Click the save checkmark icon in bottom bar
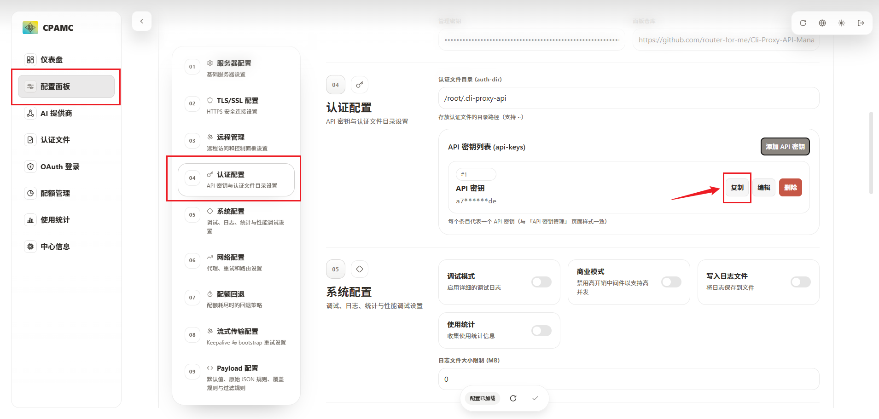 pos(535,398)
